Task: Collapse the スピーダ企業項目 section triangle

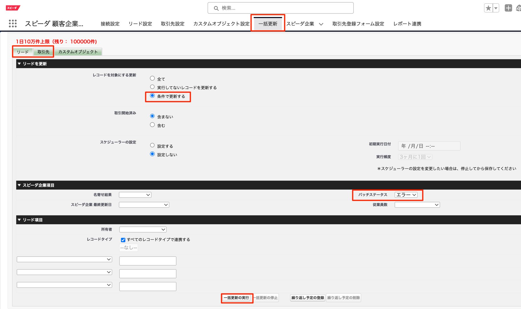Action: (x=19, y=185)
